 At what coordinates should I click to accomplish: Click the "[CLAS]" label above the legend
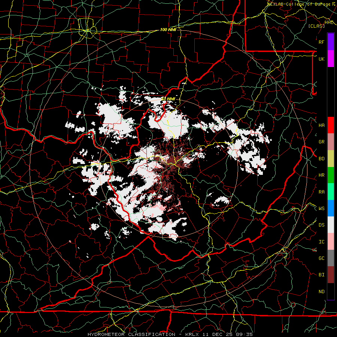click(316, 26)
